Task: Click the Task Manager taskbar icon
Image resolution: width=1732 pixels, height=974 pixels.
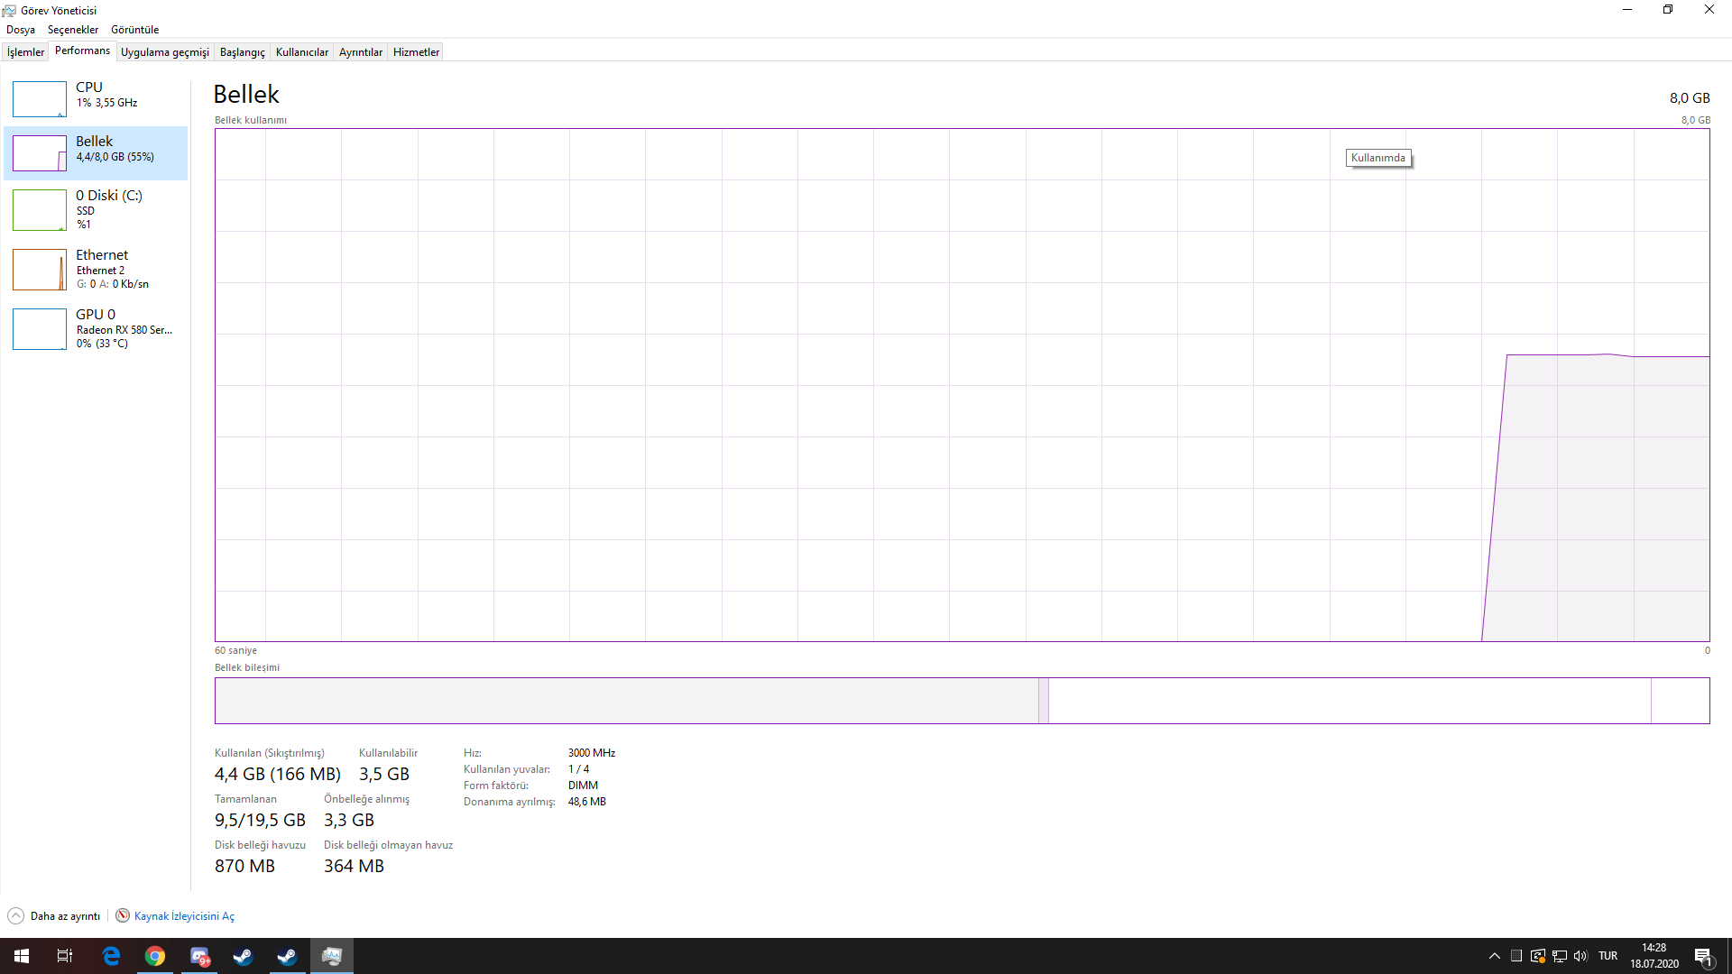Action: (331, 956)
